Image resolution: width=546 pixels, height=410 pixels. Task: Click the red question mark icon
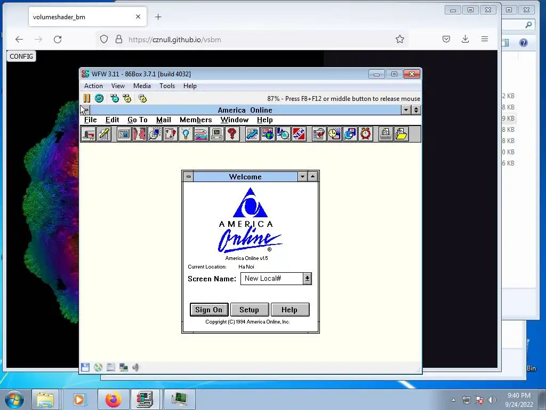pyautogui.click(x=232, y=134)
